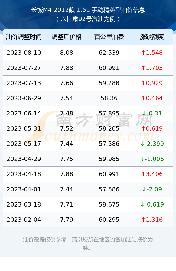Click the red up arrow beside 1.703
Viewport: 176px width, 271px height.
pyautogui.click(x=143, y=68)
